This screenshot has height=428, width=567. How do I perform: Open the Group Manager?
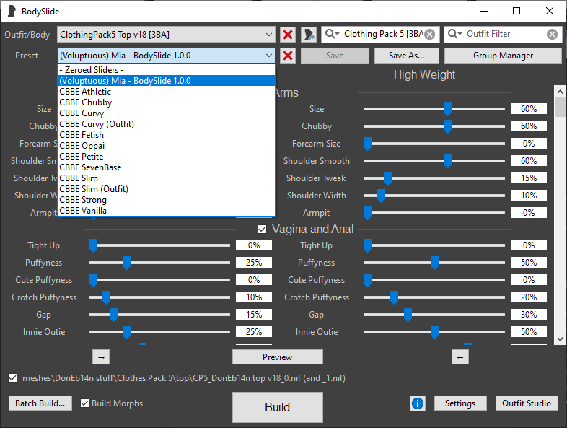tap(503, 56)
